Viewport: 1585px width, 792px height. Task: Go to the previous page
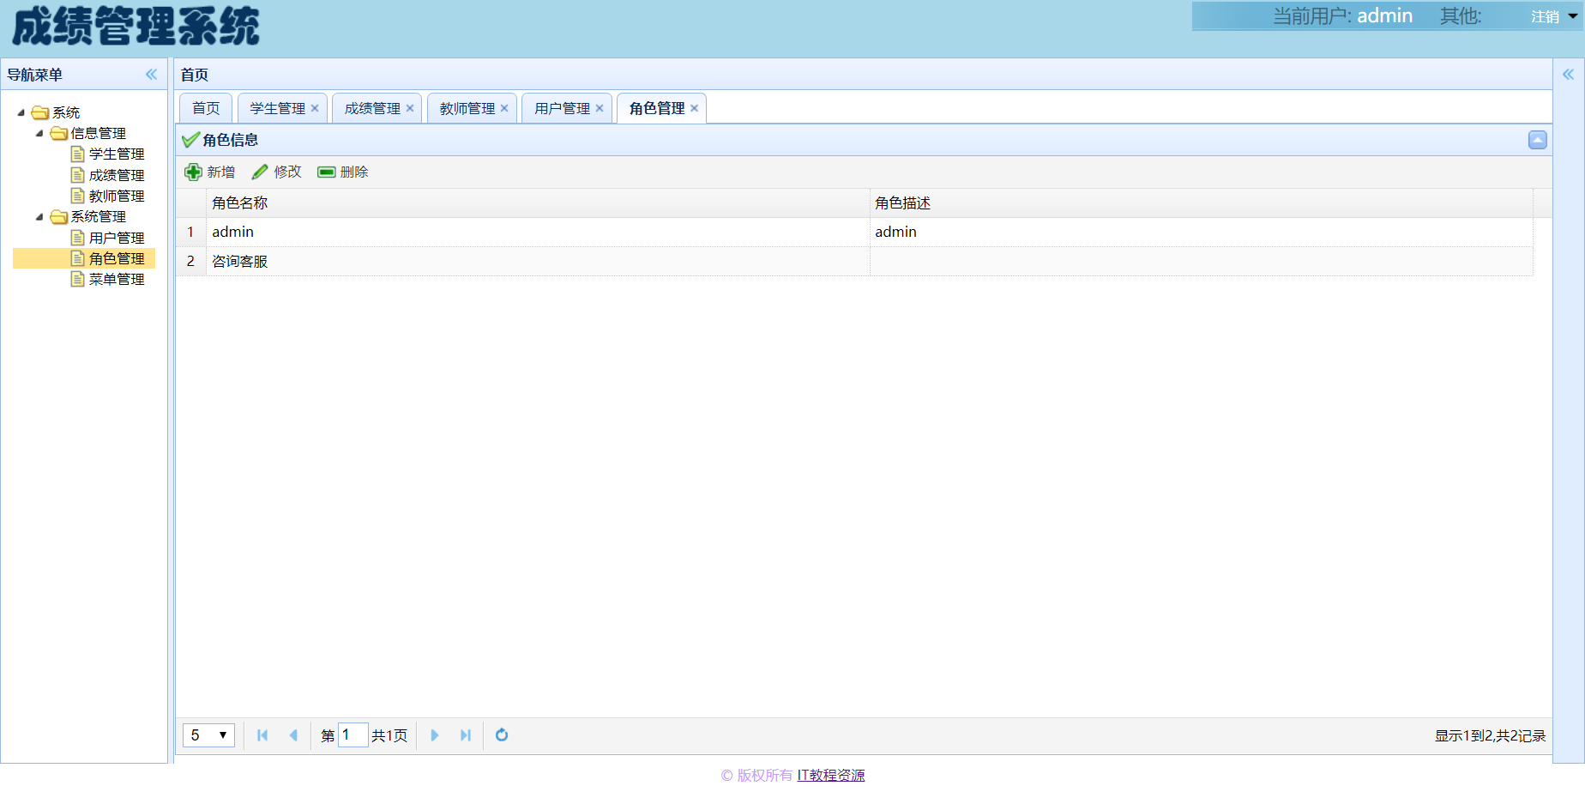293,735
